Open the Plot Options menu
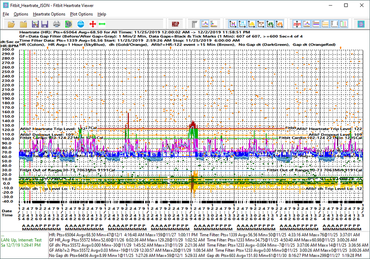This screenshot has width=370, height=259. coord(82,14)
